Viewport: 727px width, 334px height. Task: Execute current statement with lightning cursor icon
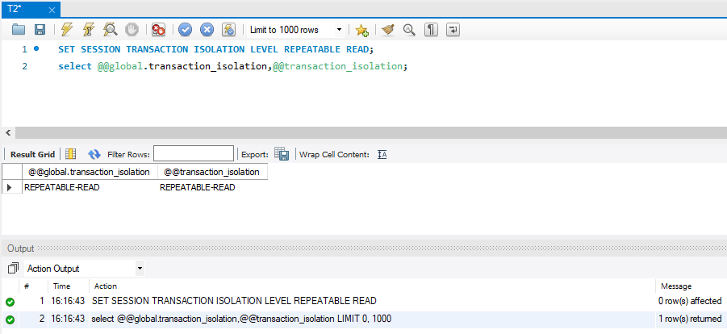point(89,30)
